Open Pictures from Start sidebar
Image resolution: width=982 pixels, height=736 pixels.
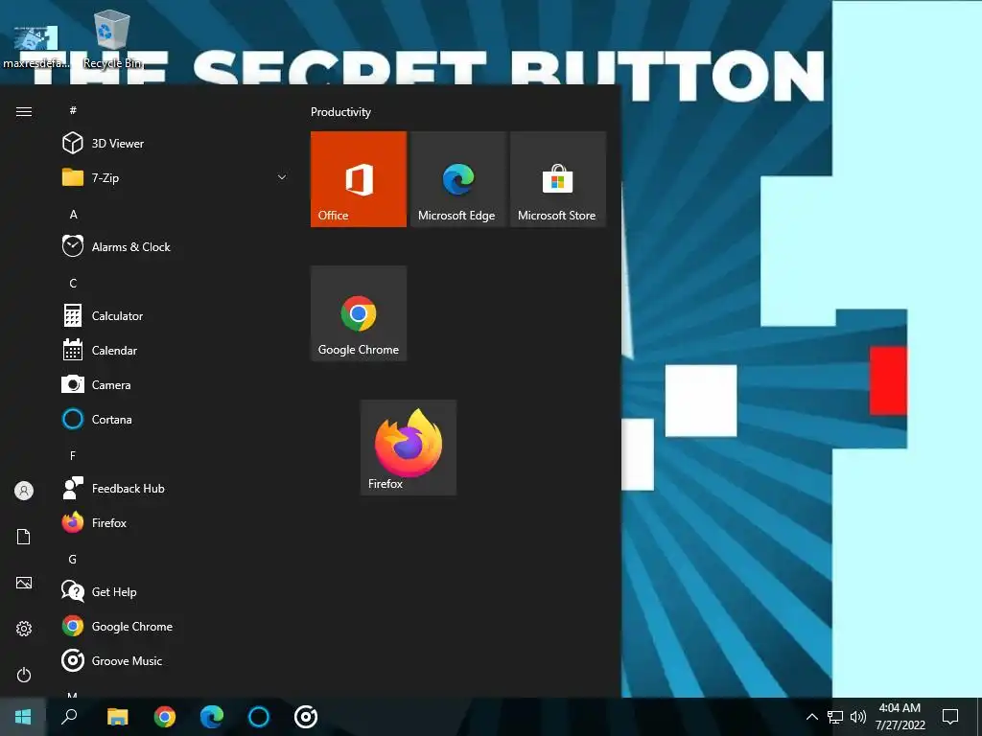[24, 583]
